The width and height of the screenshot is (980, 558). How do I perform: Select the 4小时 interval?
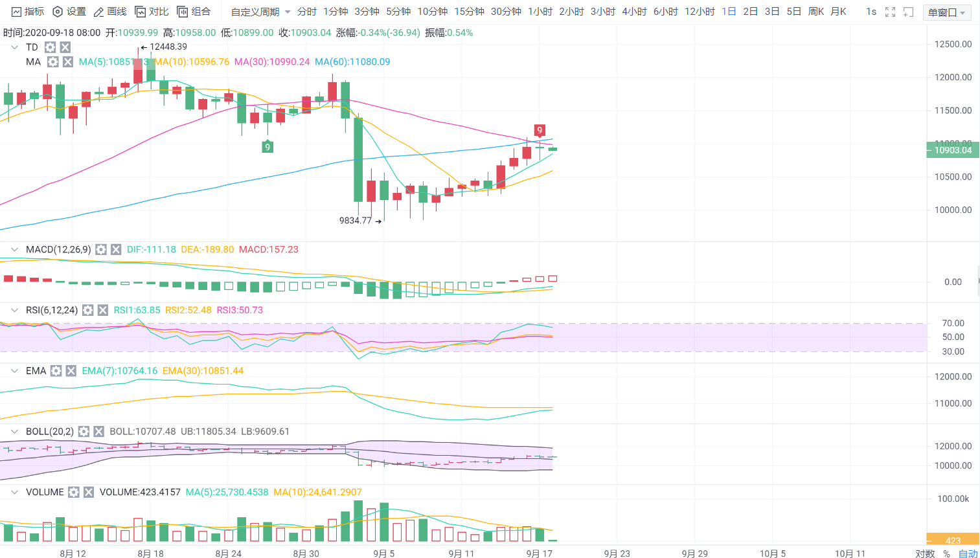point(634,12)
